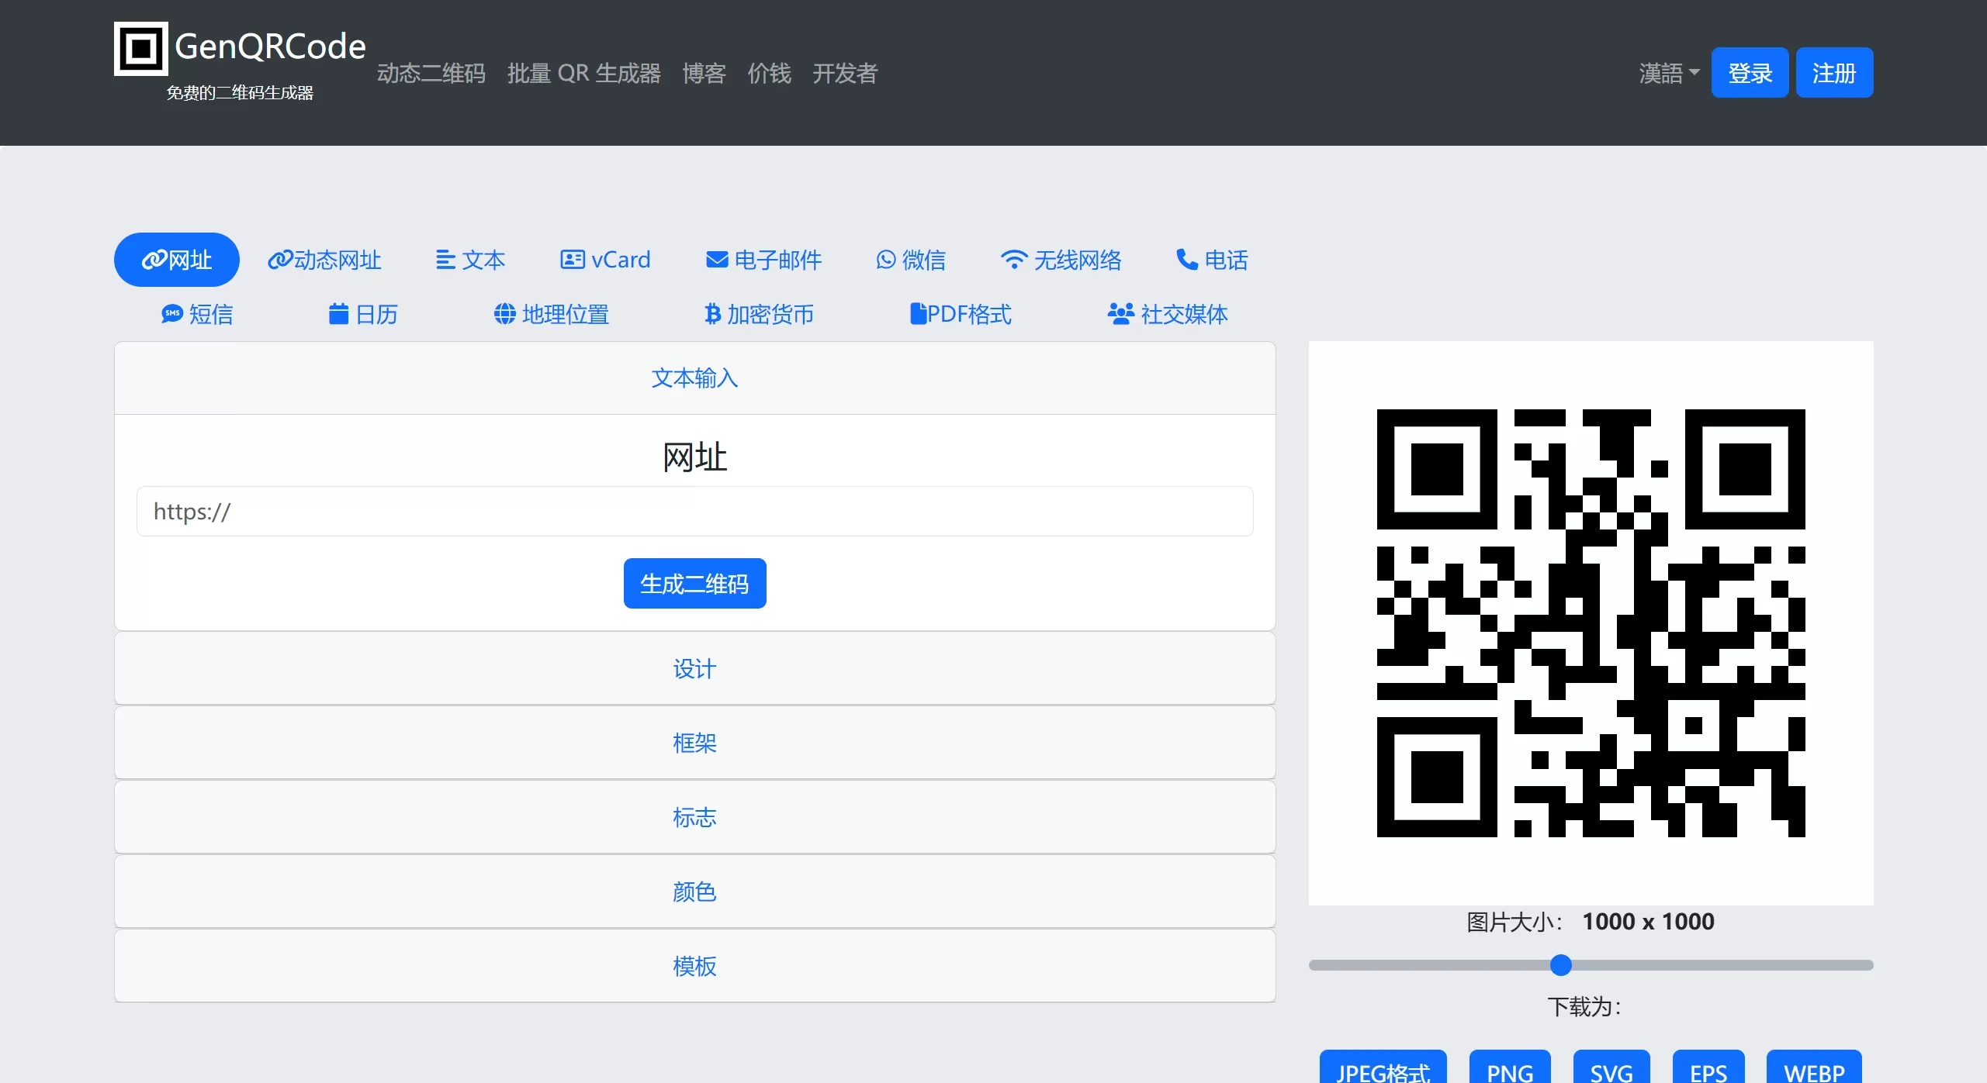This screenshot has width=1987, height=1083.
Task: Click the generated QR code preview image
Action: pyautogui.click(x=1591, y=623)
